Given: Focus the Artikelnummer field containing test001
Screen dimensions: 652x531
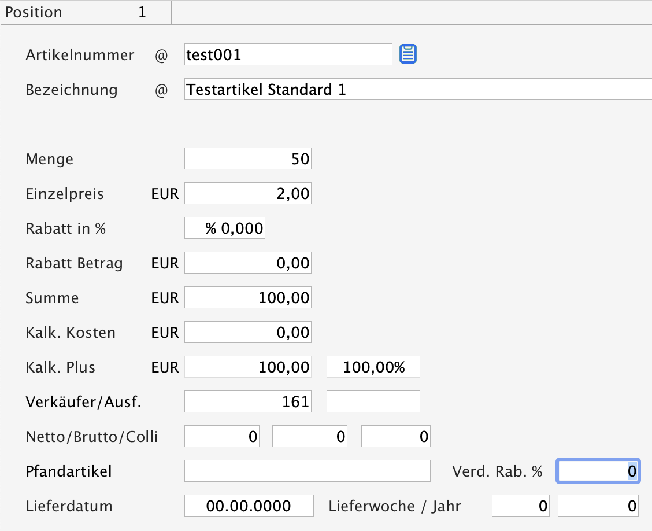Looking at the screenshot, I should click(x=288, y=55).
